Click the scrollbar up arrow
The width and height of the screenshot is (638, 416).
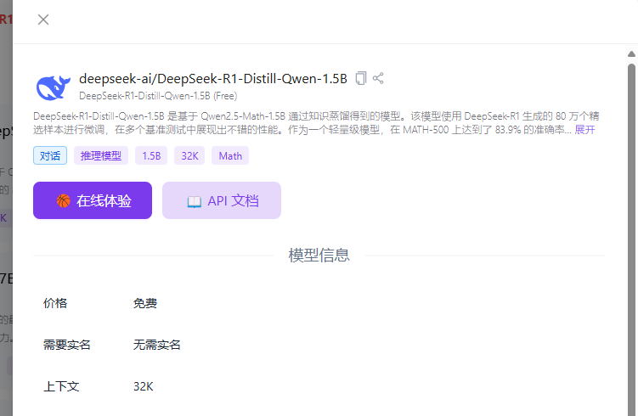tap(631, 53)
